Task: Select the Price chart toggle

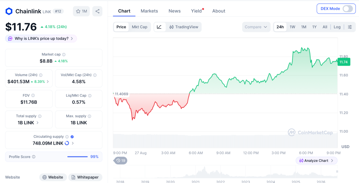Action: [121, 27]
